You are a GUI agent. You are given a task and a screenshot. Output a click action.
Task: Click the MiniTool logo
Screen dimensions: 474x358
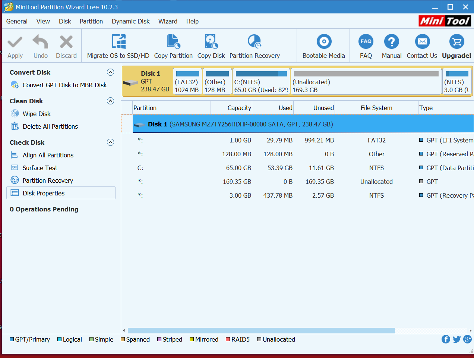click(x=445, y=21)
